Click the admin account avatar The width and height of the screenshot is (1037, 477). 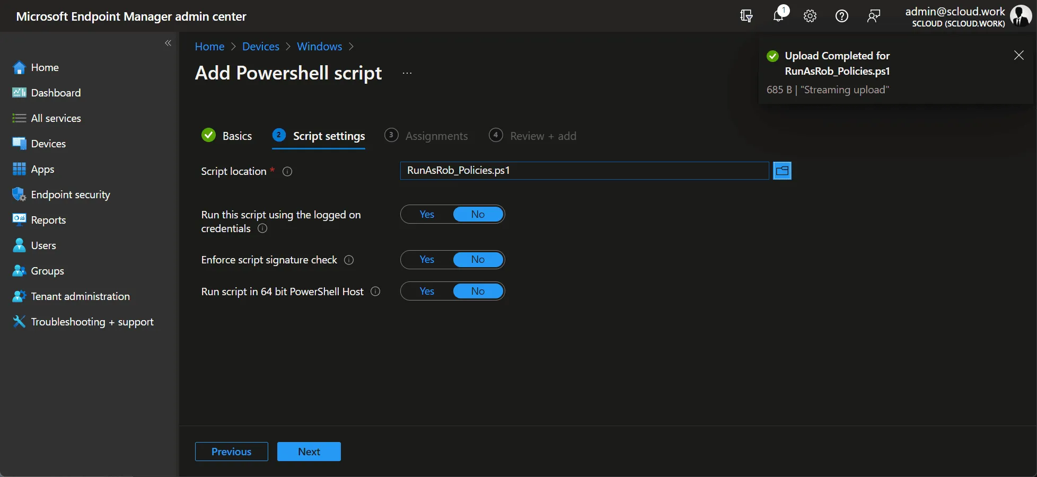[1021, 16]
